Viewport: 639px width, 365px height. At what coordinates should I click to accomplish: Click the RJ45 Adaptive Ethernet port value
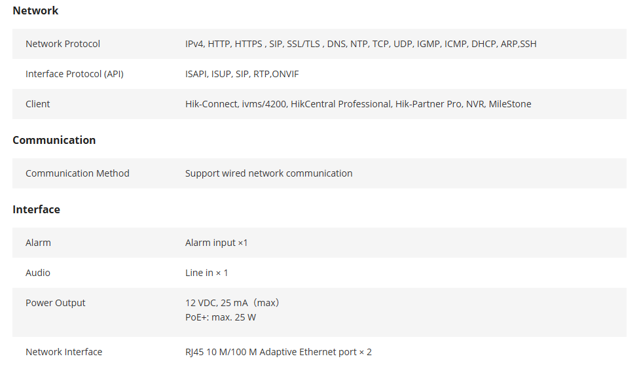279,352
